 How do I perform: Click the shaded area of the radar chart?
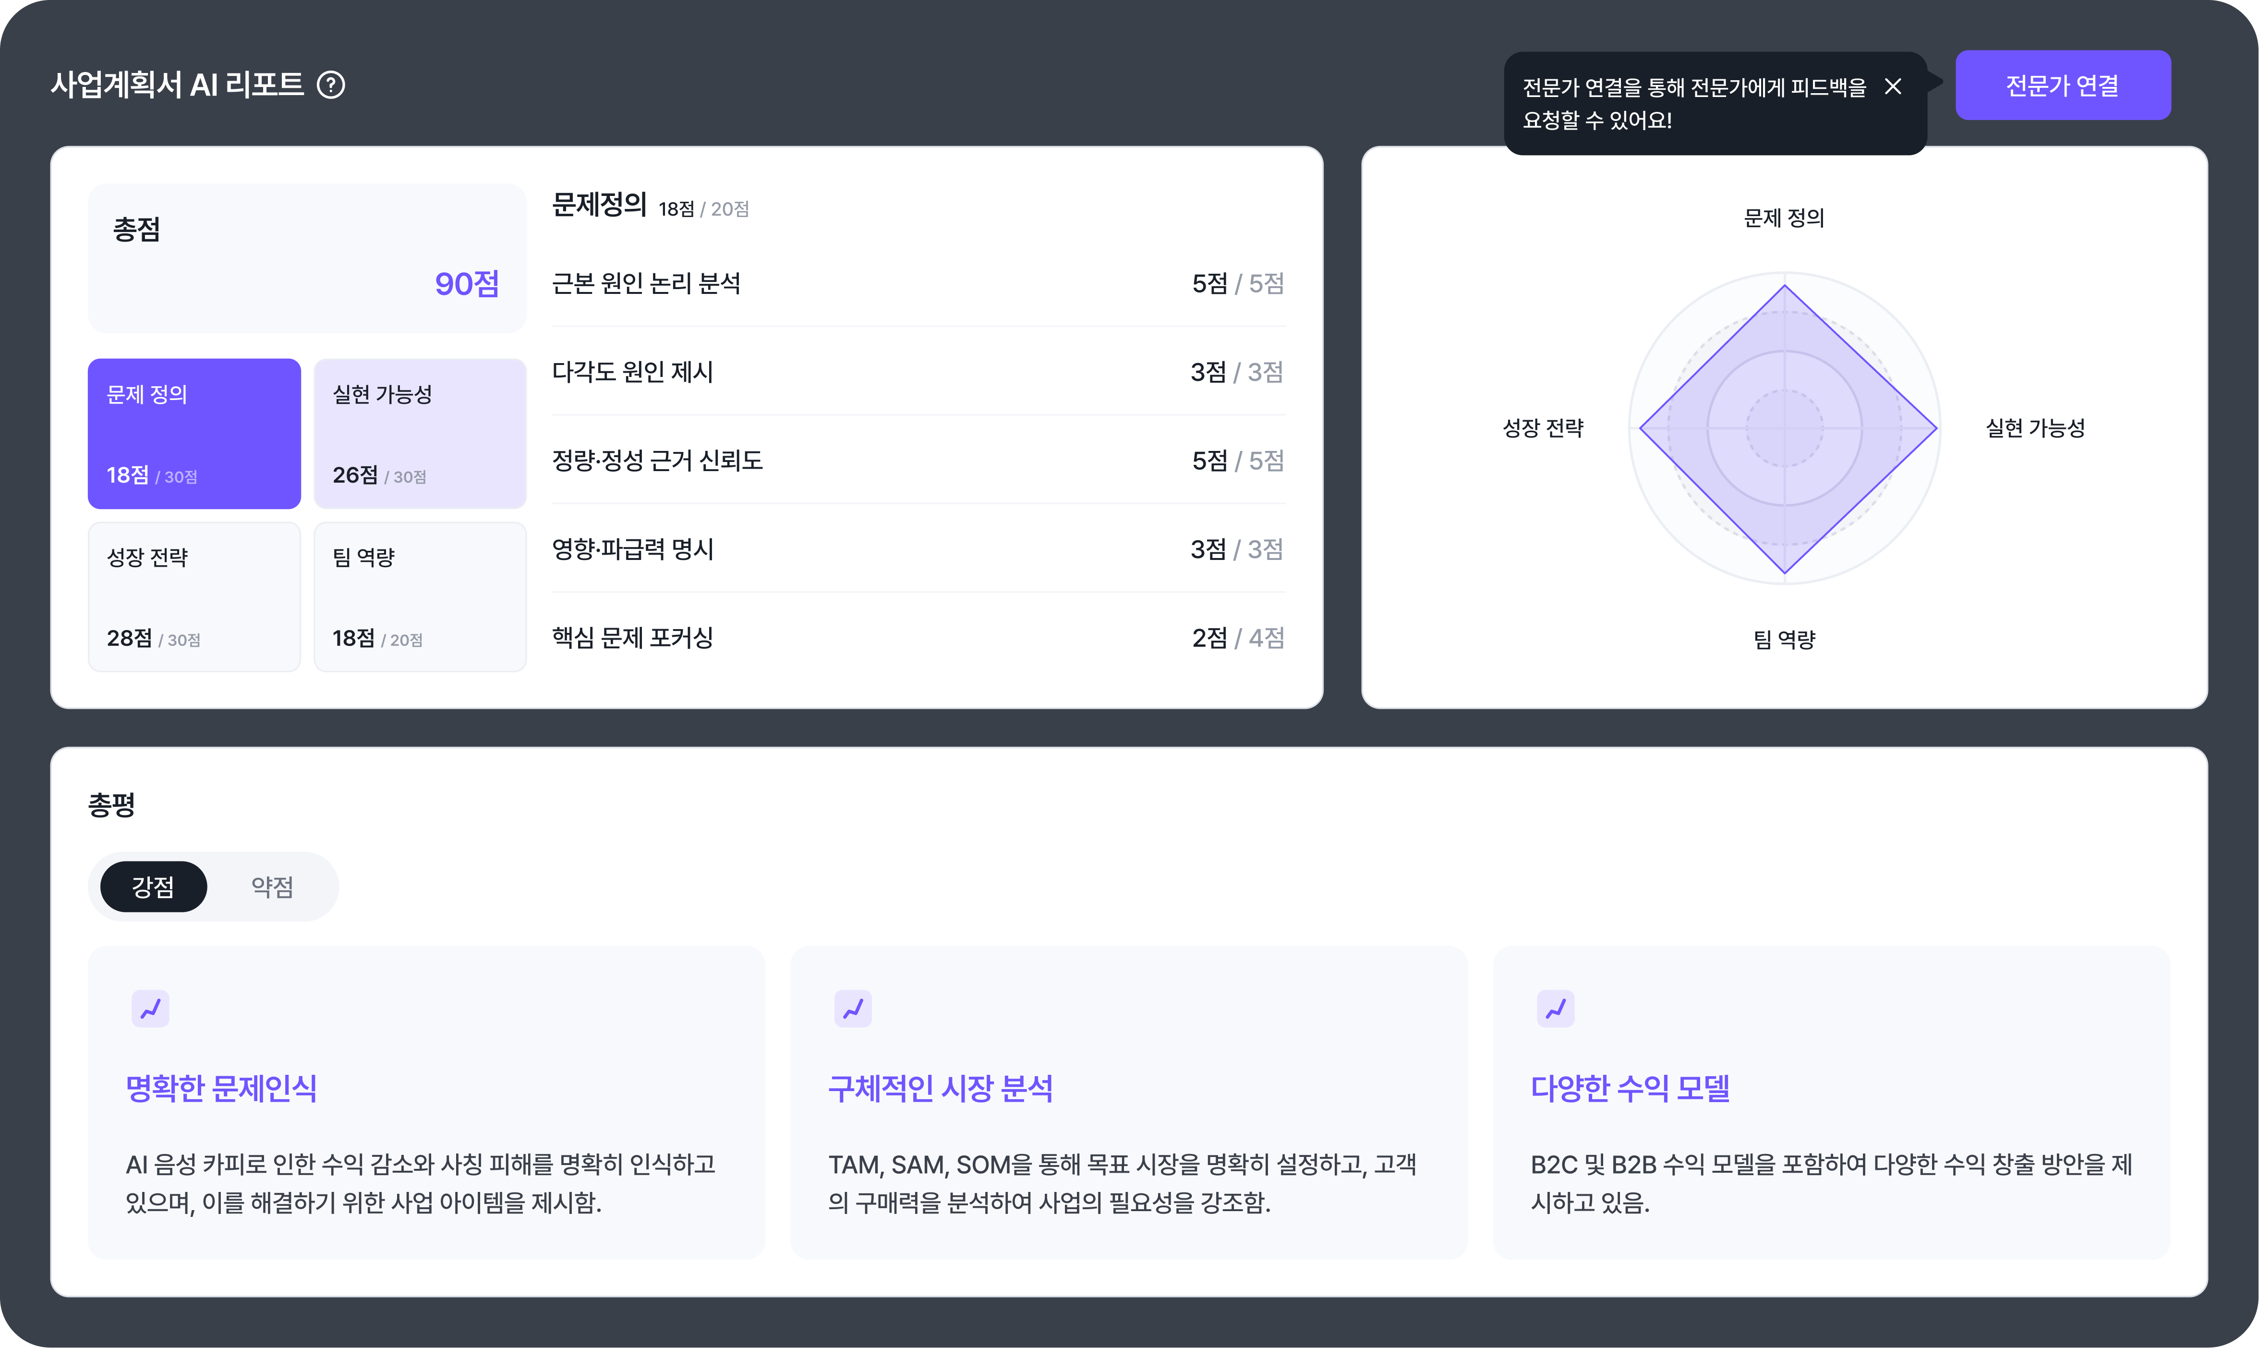[1783, 428]
